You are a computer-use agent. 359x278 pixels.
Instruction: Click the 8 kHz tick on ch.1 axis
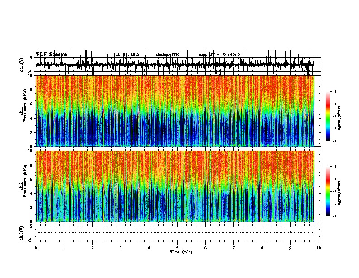pos(32,90)
